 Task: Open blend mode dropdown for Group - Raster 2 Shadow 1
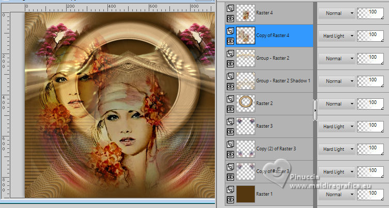point(337,81)
